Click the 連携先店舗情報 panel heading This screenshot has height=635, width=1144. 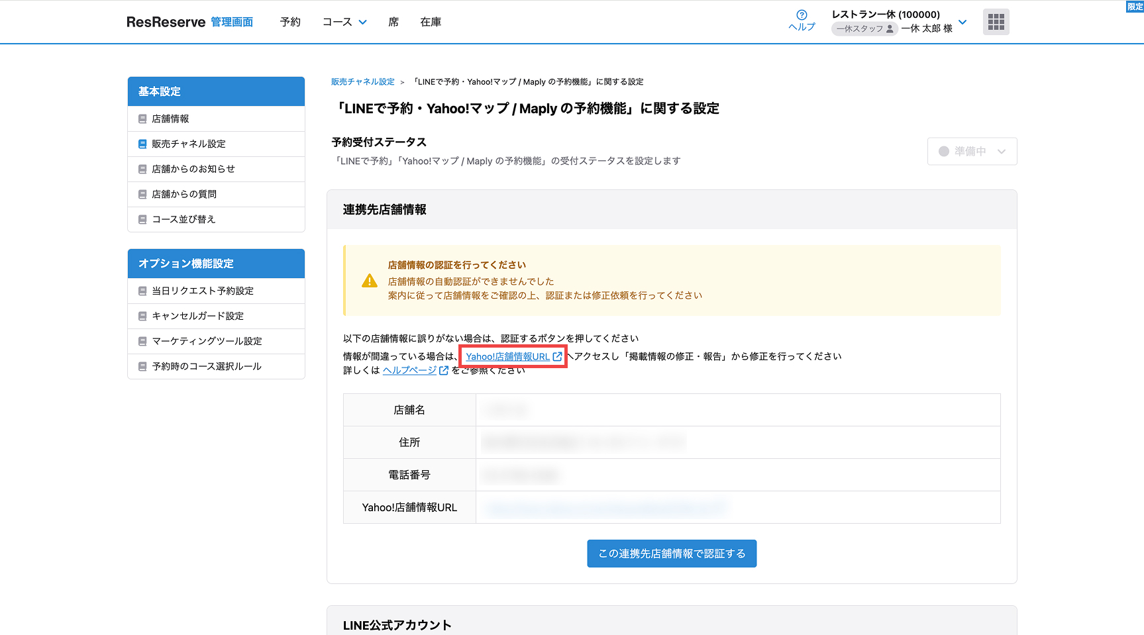385,210
